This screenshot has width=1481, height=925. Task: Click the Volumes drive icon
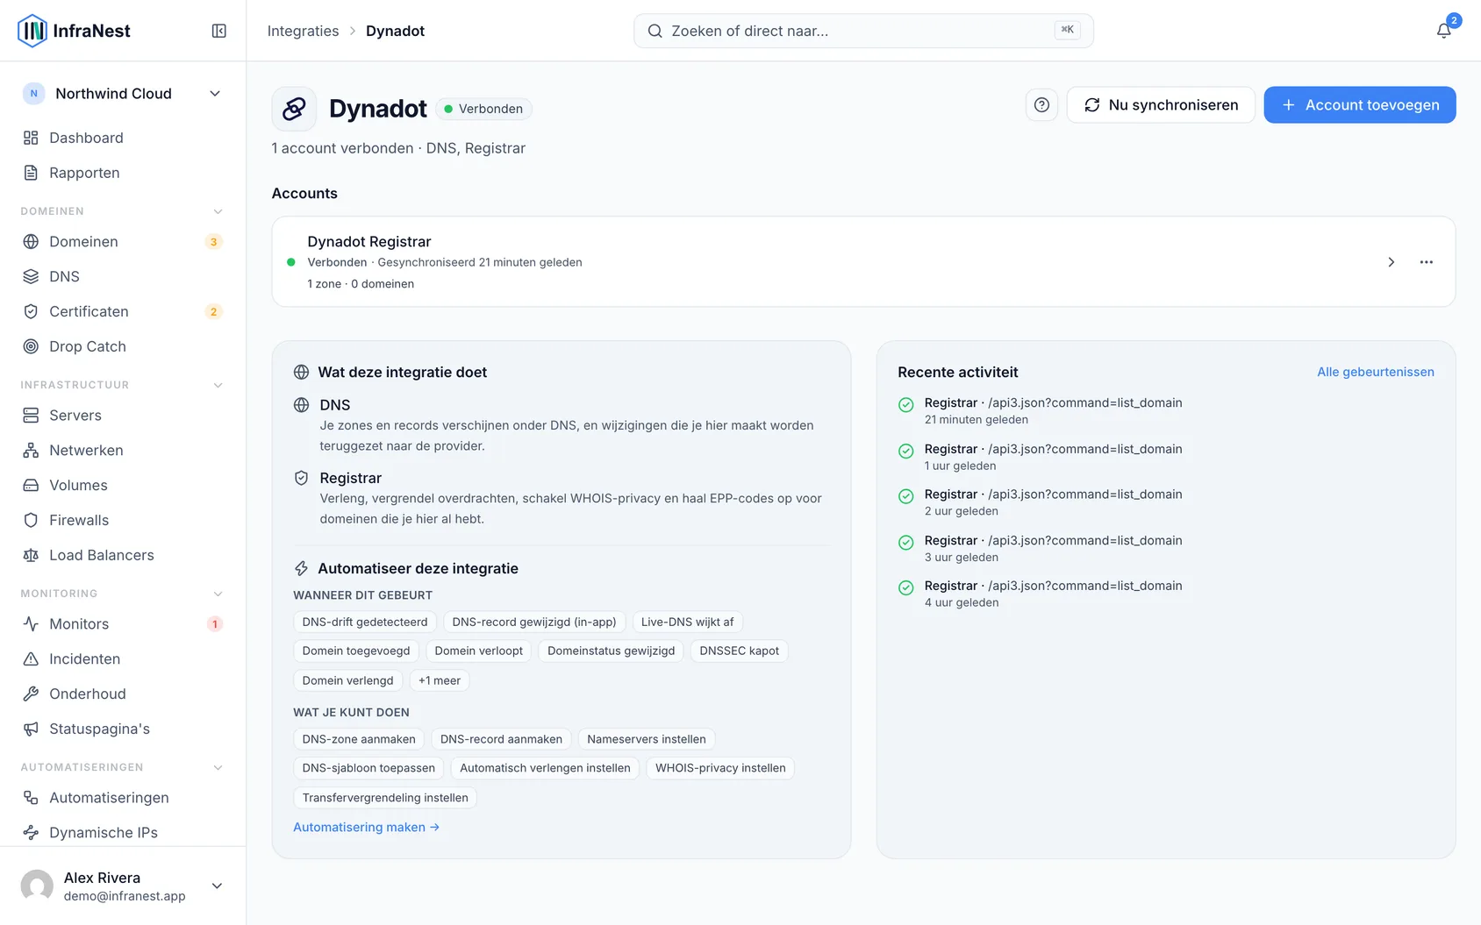click(31, 485)
